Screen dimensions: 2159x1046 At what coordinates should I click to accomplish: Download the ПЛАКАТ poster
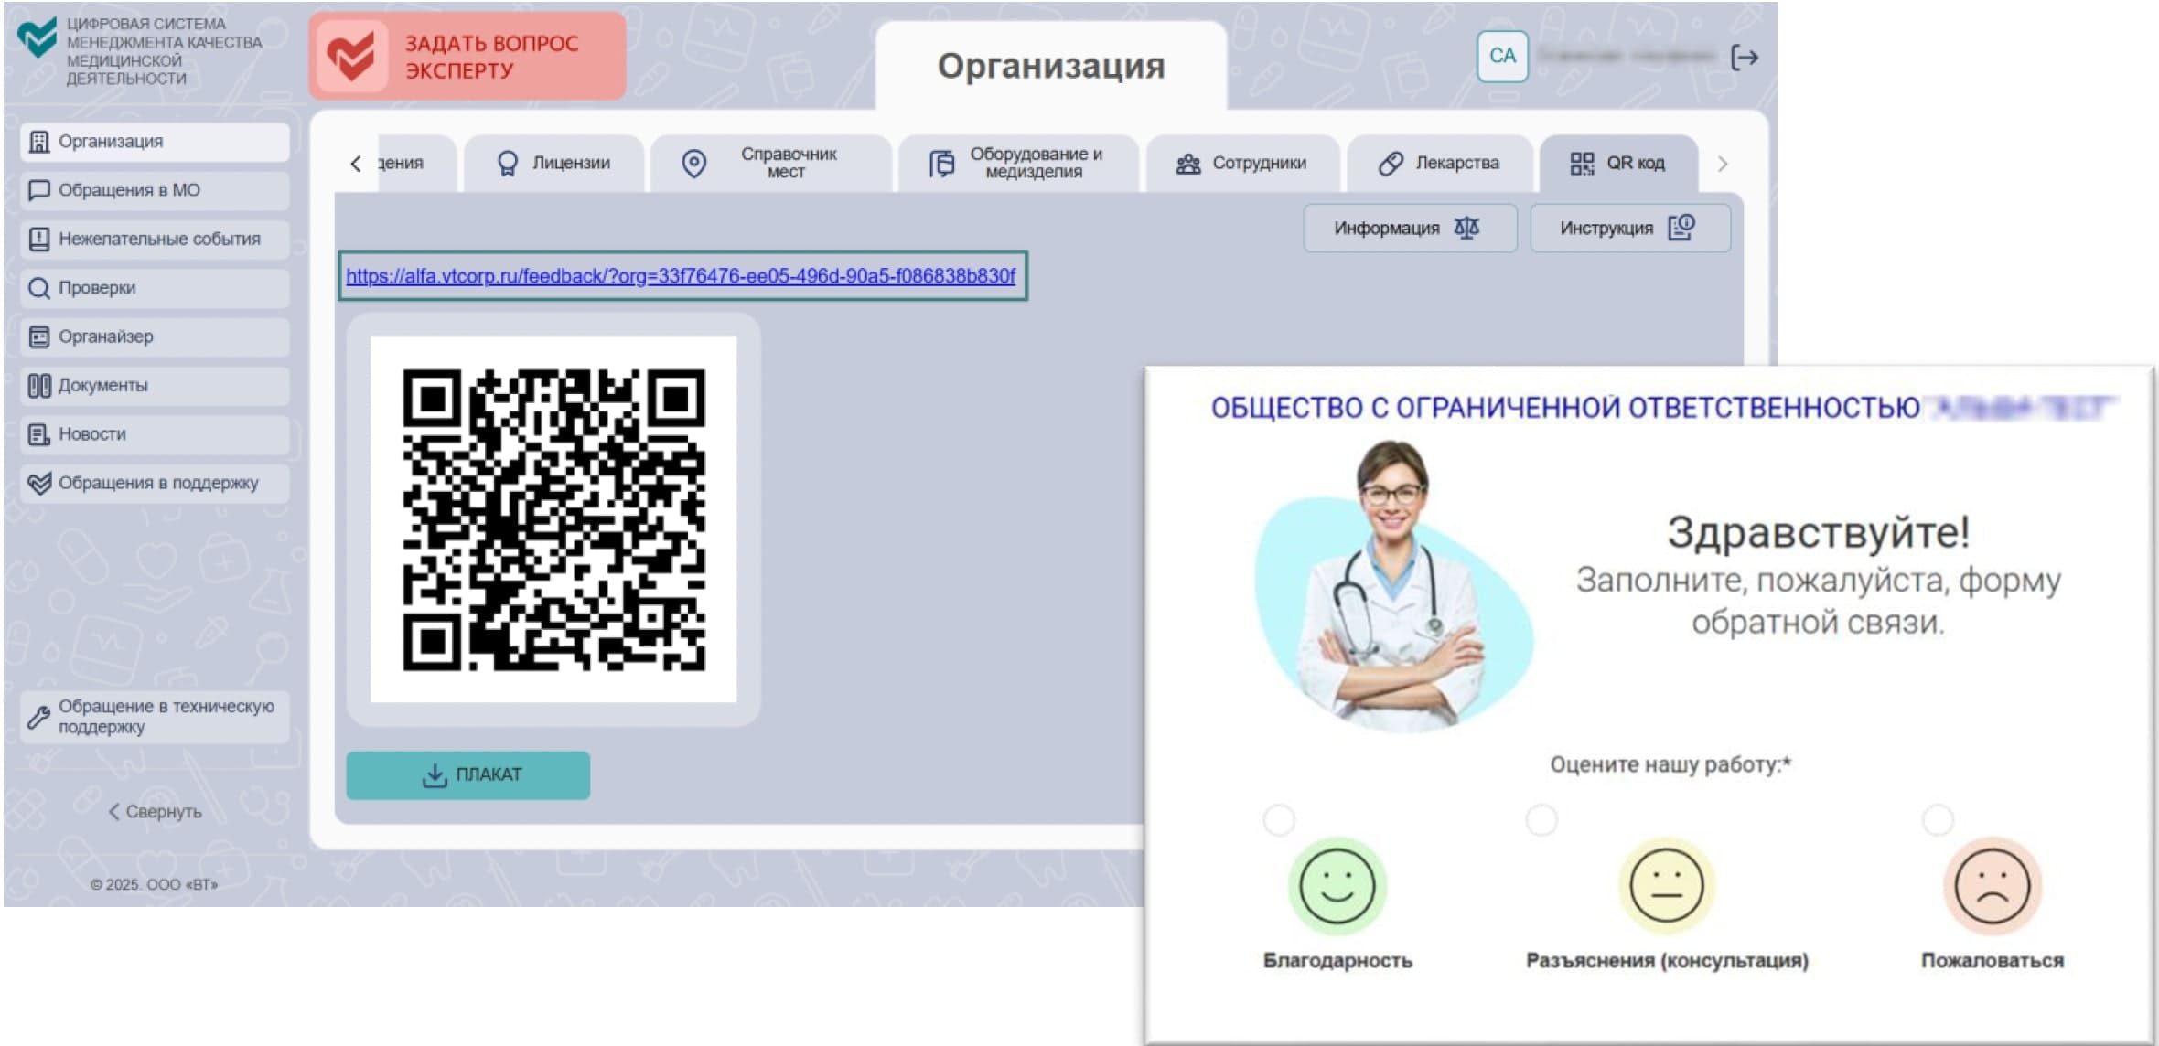[x=467, y=775]
